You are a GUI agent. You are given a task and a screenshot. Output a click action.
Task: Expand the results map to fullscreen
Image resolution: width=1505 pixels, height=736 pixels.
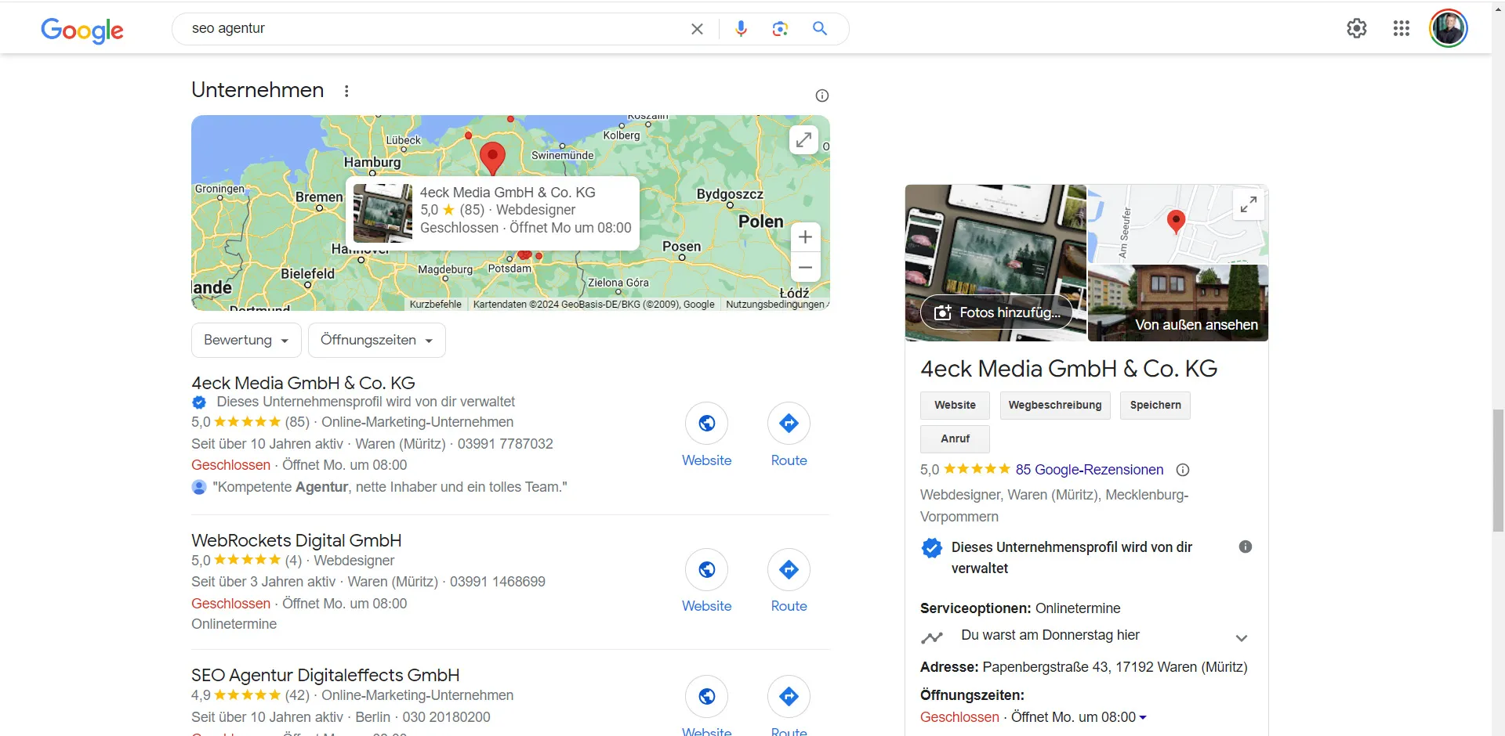803,140
